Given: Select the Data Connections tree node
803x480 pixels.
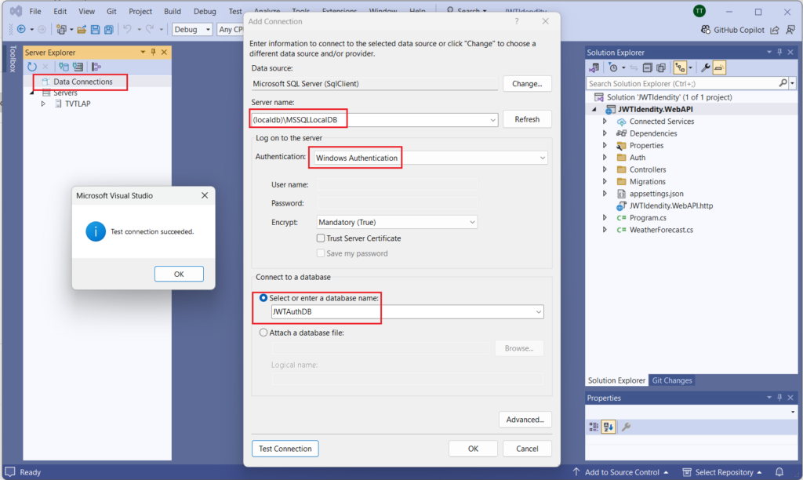Looking at the screenshot, I should point(83,82).
